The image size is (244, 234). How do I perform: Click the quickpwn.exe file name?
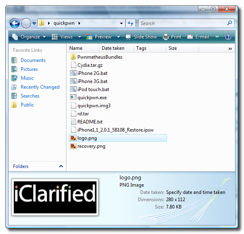coord(92,98)
